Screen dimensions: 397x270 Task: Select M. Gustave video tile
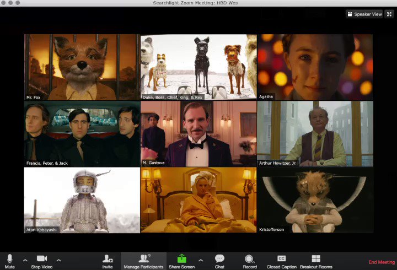click(198, 133)
